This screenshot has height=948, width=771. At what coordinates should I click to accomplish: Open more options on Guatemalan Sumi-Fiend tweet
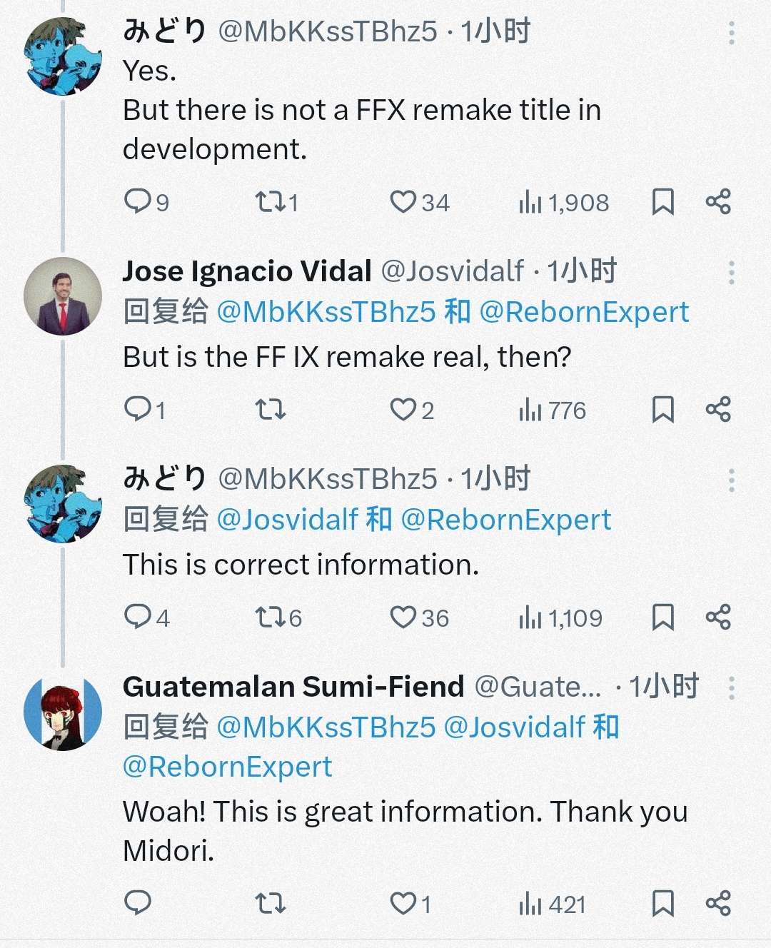click(x=732, y=687)
